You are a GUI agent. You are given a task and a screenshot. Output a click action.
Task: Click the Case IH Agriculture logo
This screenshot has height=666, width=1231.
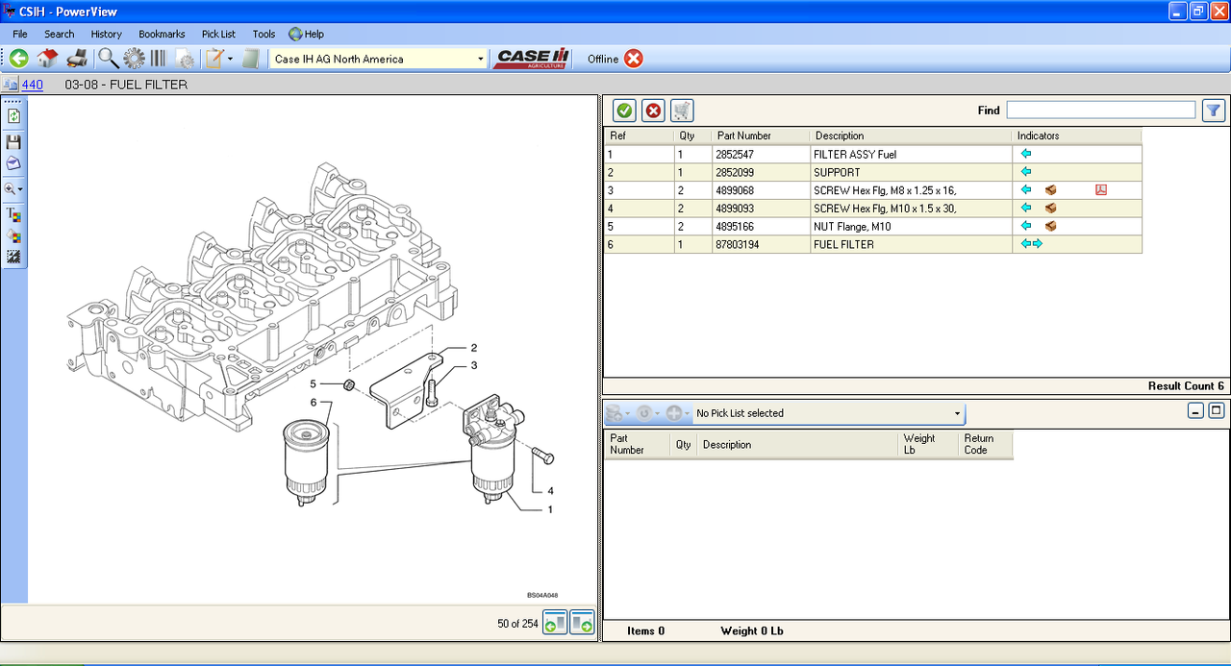click(533, 59)
